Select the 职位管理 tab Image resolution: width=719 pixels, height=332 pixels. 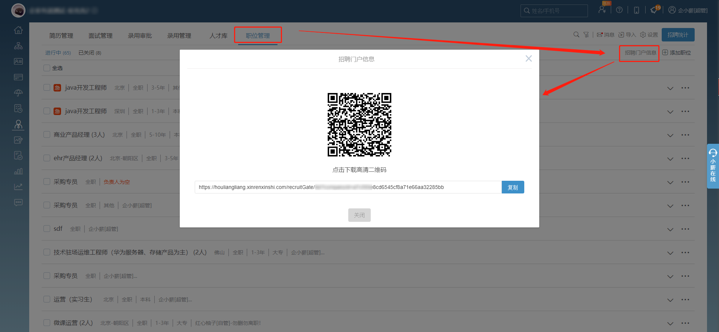click(258, 35)
